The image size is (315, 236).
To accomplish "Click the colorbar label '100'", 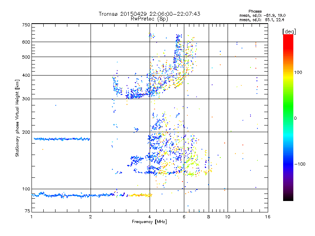I will (298, 72).
